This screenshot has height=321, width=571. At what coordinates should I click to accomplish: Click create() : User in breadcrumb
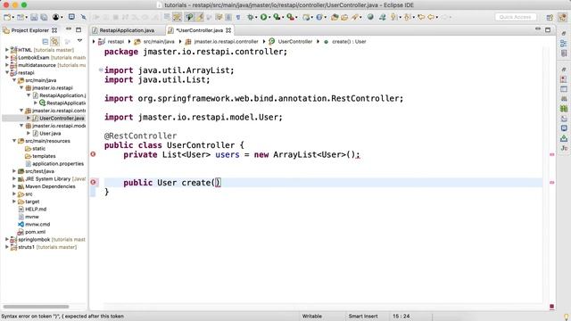point(349,42)
